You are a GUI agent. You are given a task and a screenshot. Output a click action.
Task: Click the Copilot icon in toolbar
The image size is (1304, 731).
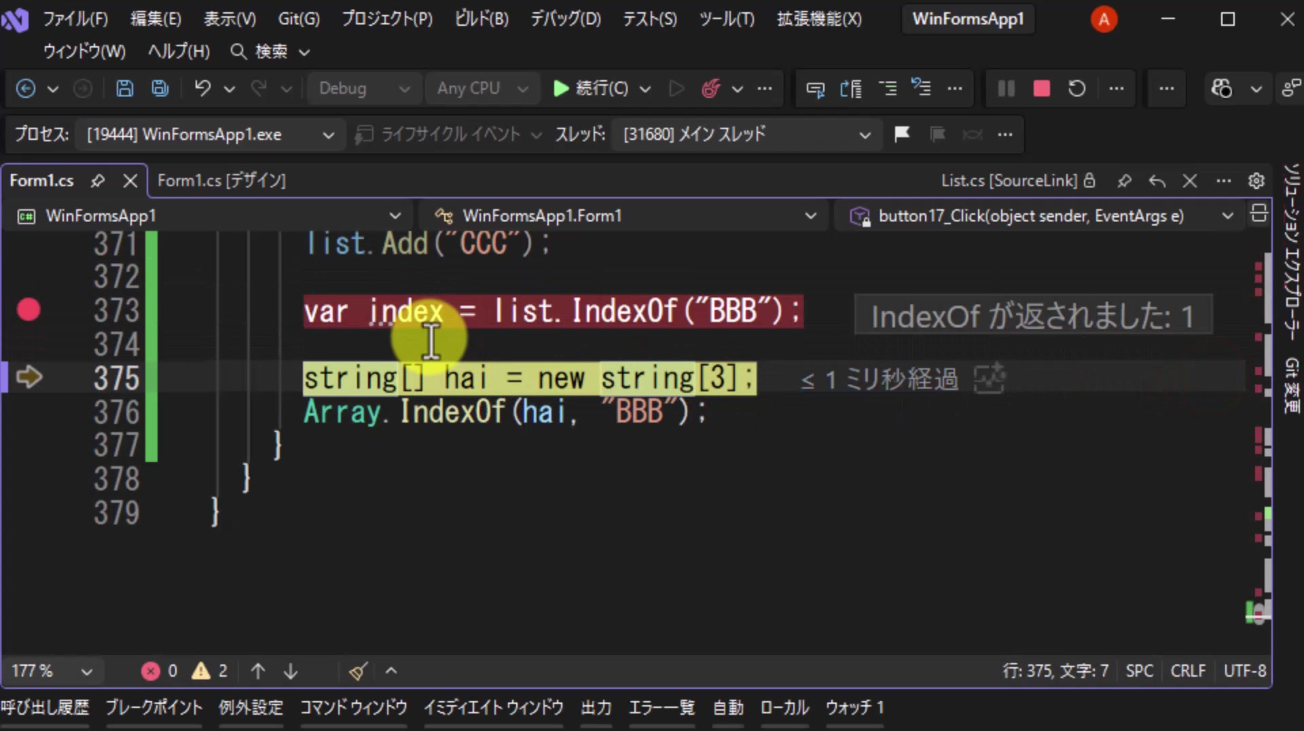tap(1221, 88)
